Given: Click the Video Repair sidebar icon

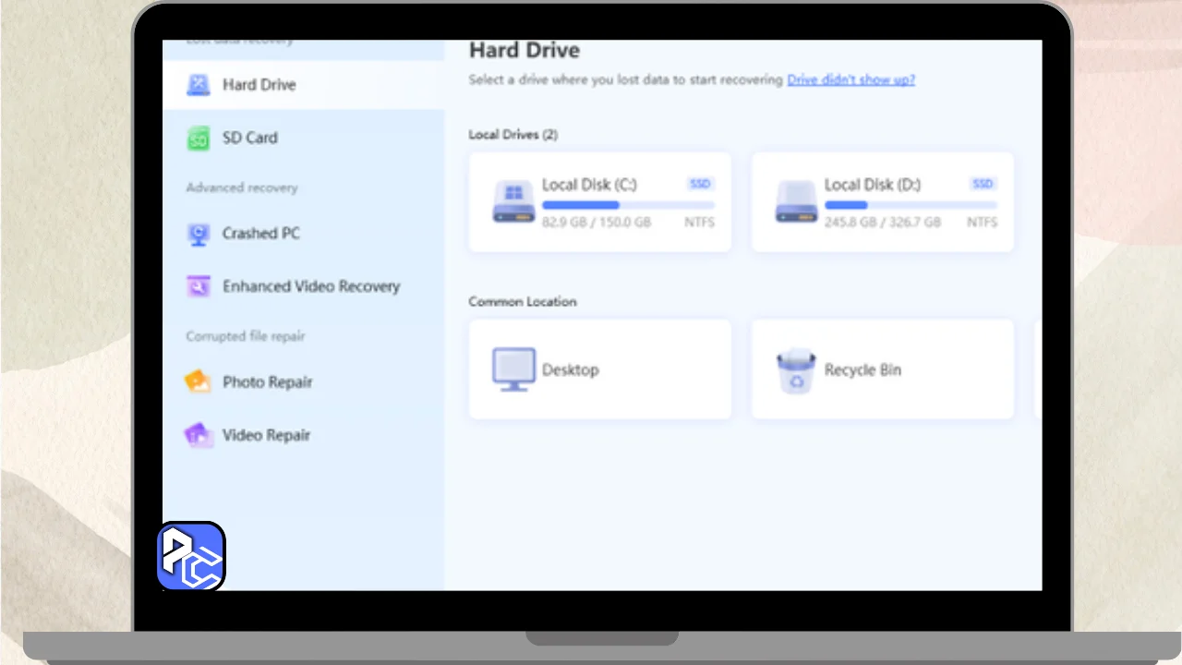Looking at the screenshot, I should tap(199, 435).
